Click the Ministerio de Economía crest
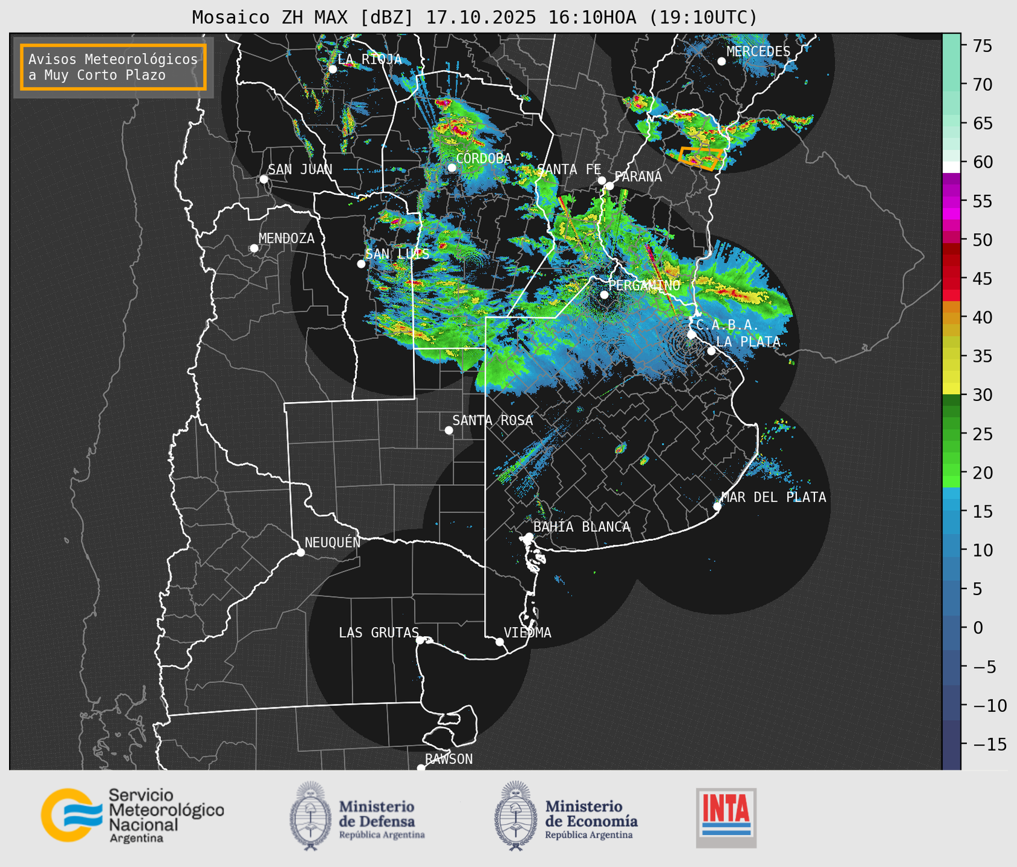The width and height of the screenshot is (1017, 867). [x=515, y=816]
